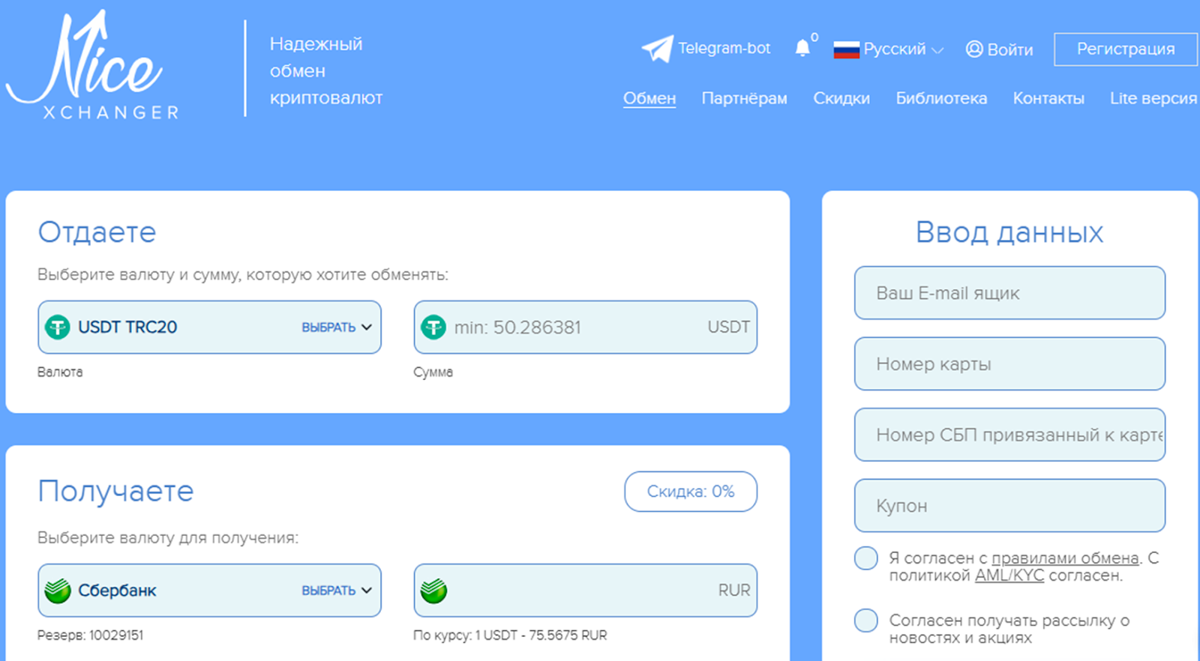
Task: Focus the USDT amount input field
Action: pyautogui.click(x=585, y=328)
